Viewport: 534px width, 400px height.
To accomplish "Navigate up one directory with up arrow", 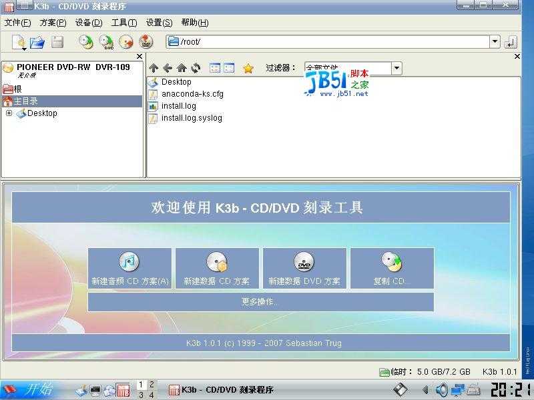I will (x=154, y=68).
